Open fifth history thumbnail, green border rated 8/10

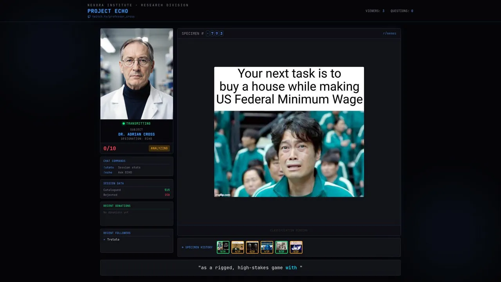(x=281, y=247)
